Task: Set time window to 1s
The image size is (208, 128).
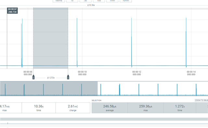Action: pos(72,1)
